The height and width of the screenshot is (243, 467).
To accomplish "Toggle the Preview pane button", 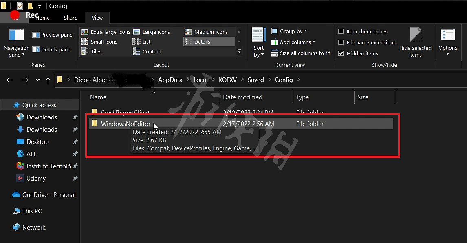I will [x=53, y=35].
